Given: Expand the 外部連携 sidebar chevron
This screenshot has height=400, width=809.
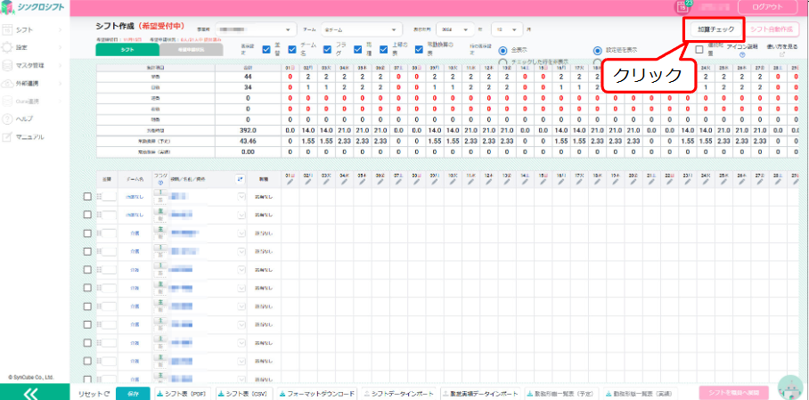Looking at the screenshot, I should (x=60, y=83).
